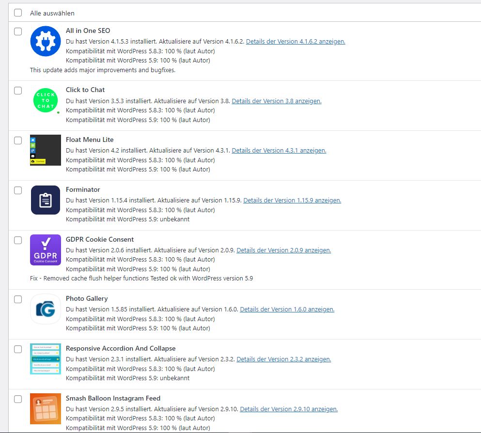Click the Responsive Accordion And Collapse icon
Viewport: 481px width, 433px height.
point(45,359)
